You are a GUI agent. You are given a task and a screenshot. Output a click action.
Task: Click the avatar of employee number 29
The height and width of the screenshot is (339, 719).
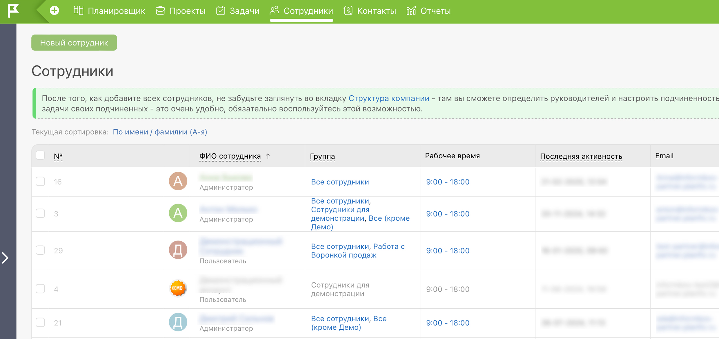[178, 250]
